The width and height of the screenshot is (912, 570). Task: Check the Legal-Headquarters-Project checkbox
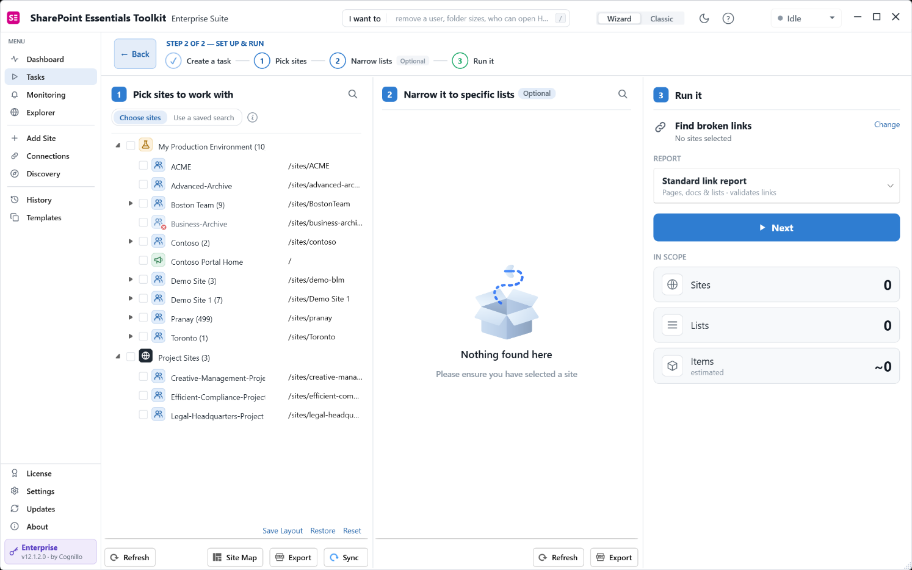(143, 414)
